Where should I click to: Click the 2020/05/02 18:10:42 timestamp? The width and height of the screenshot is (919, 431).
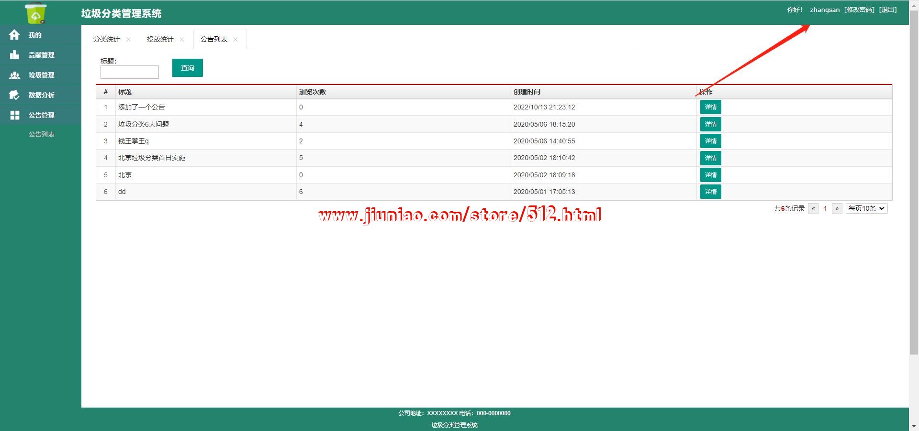coord(544,158)
